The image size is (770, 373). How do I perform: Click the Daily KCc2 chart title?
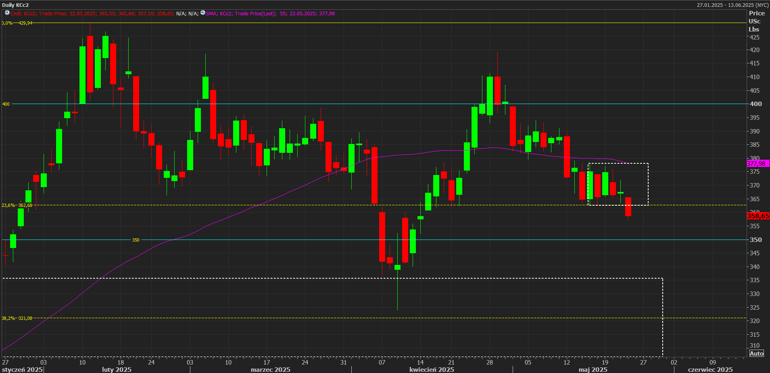click(15, 5)
